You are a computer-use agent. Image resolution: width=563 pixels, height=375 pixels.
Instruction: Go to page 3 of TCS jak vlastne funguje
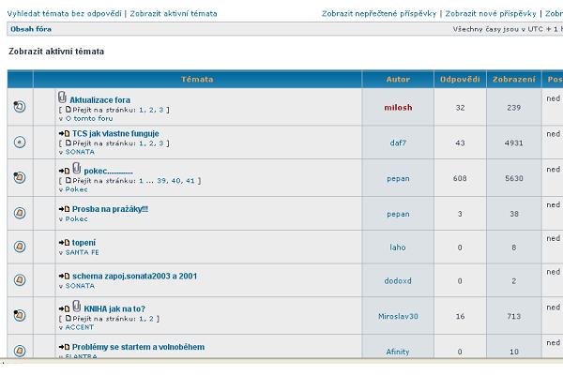click(161, 143)
